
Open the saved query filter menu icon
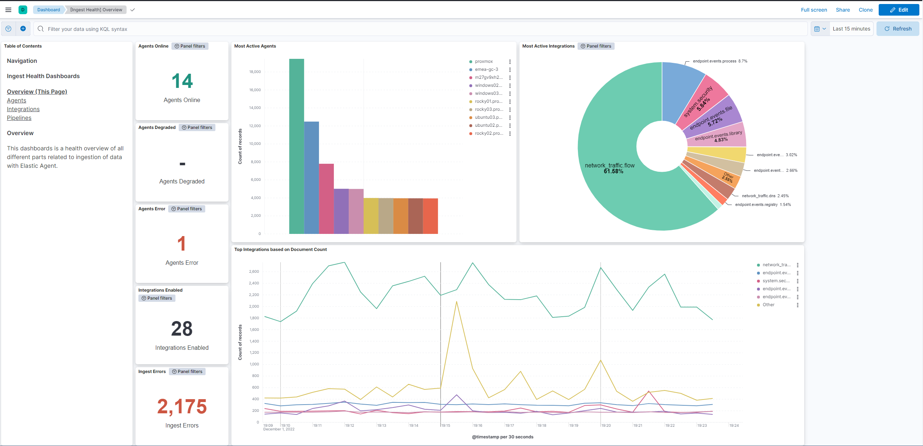point(8,29)
